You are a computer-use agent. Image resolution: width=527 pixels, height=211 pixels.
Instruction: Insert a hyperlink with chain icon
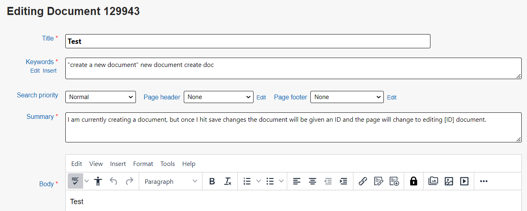363,181
